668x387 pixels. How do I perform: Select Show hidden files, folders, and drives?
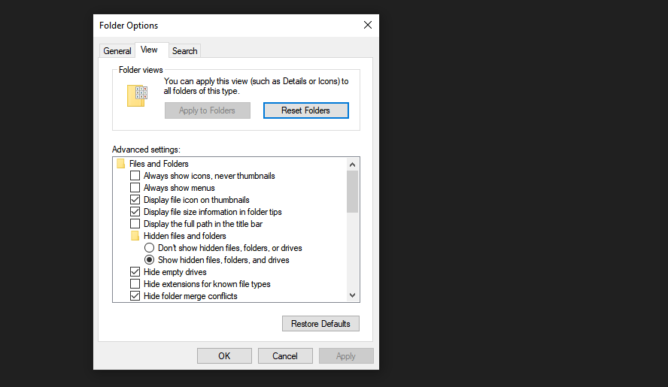click(x=149, y=260)
